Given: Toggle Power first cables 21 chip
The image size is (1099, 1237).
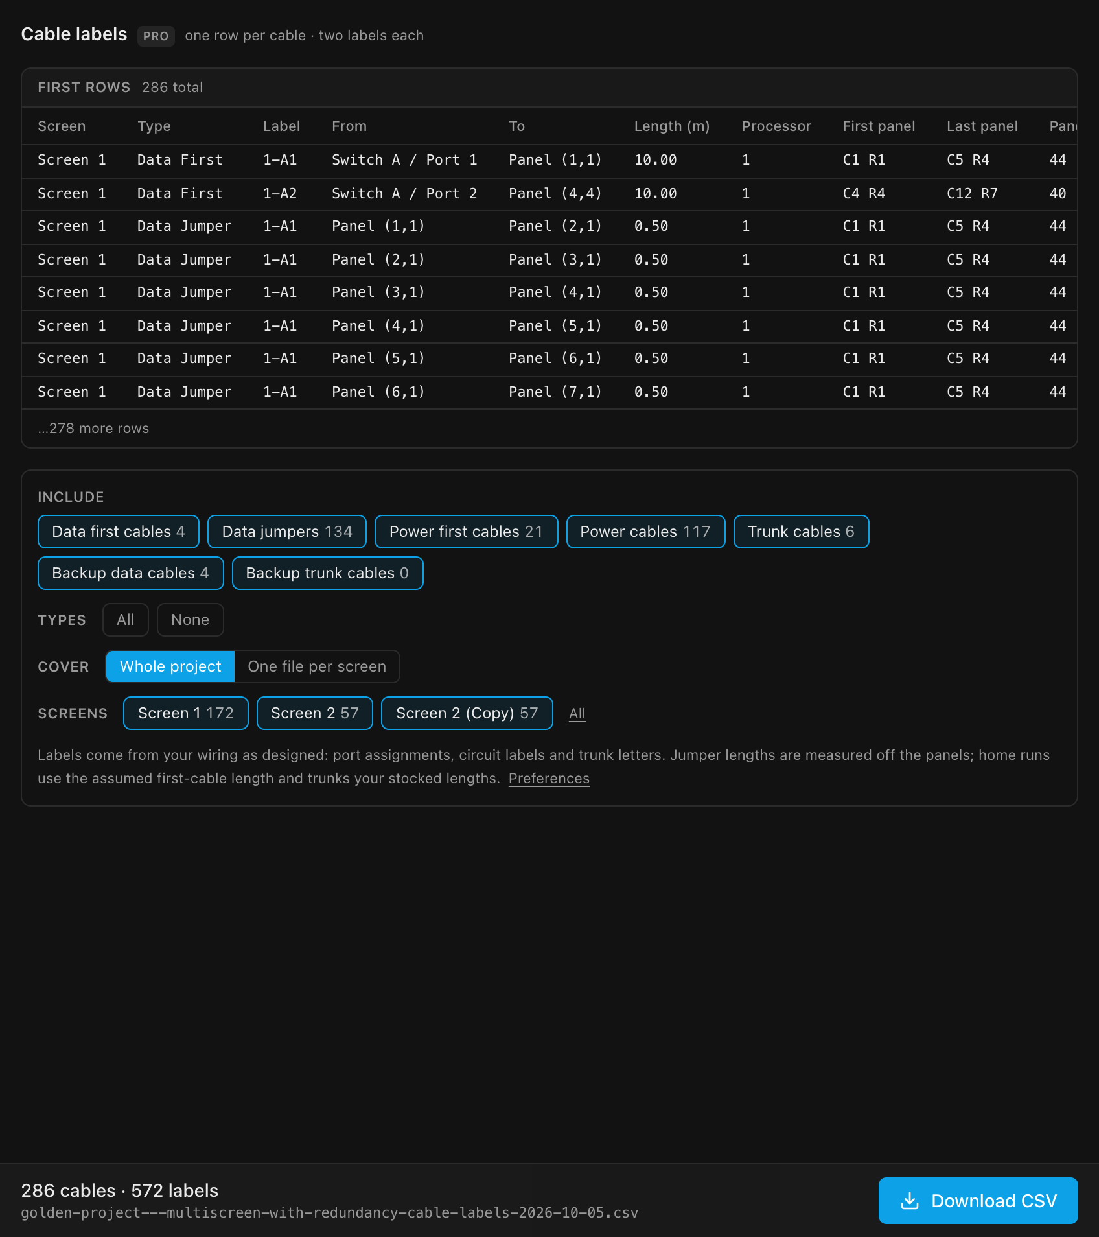Looking at the screenshot, I should coord(466,532).
